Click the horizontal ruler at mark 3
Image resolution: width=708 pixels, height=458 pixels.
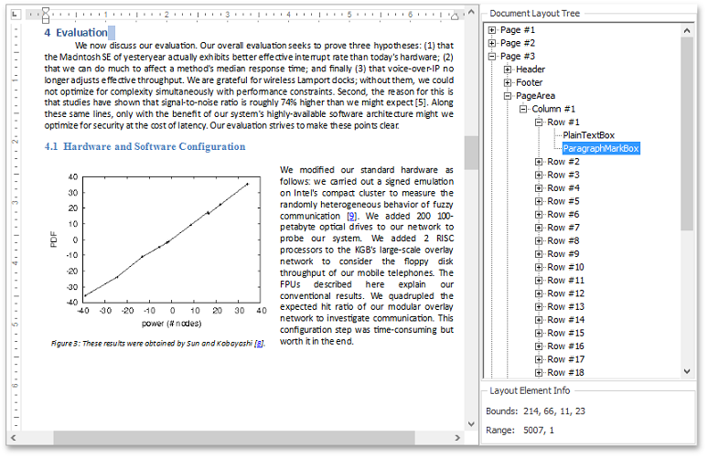(x=228, y=15)
